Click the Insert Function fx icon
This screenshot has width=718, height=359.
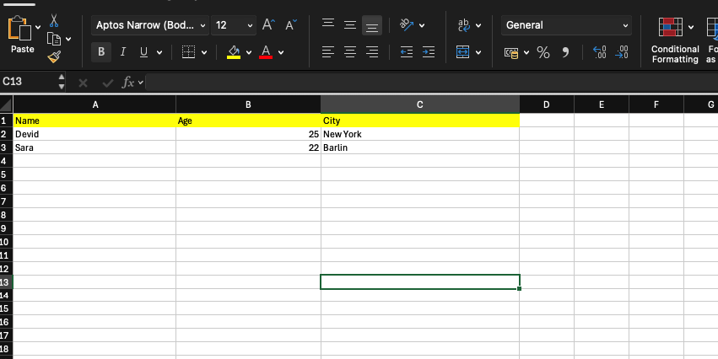coord(128,83)
